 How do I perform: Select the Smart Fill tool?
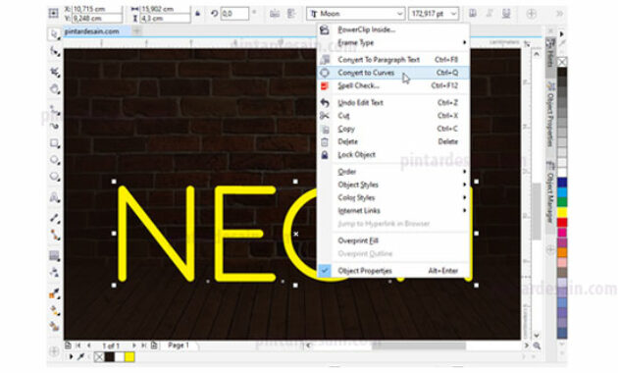pyautogui.click(x=54, y=326)
